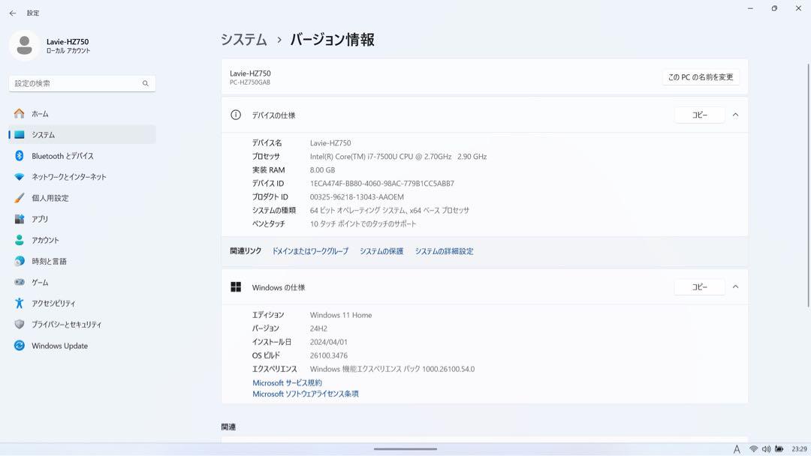Click the Windows Update sync icon

[x=19, y=346]
